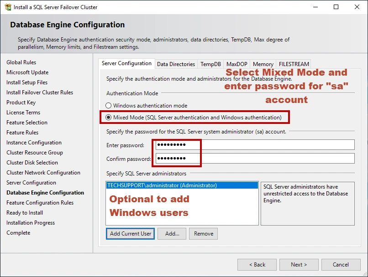This screenshot has width=368, height=277.
Task: Cancel the failover cluster installation
Action: tap(341, 265)
